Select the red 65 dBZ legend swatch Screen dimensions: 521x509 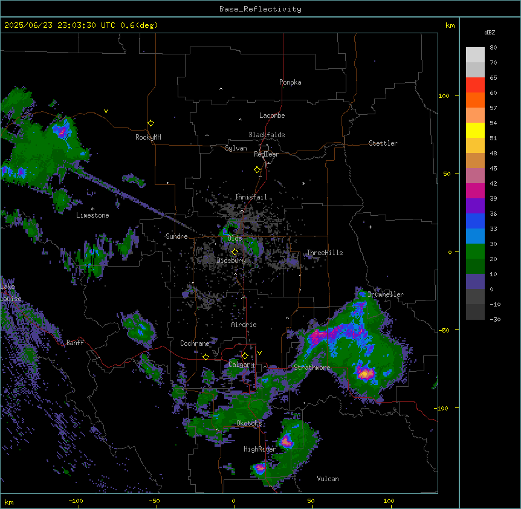pyautogui.click(x=475, y=85)
